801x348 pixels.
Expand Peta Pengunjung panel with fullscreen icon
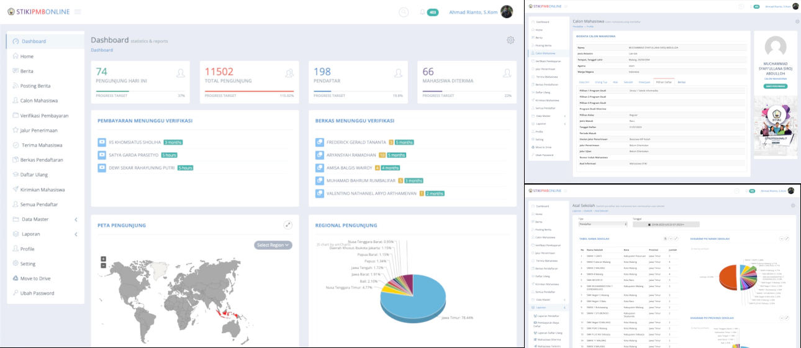point(288,225)
